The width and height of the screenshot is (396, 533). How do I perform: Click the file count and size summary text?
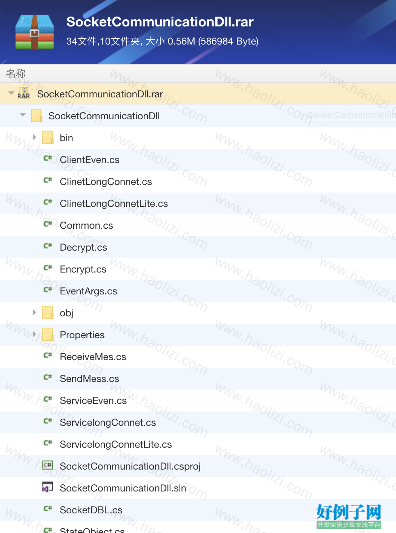(162, 41)
